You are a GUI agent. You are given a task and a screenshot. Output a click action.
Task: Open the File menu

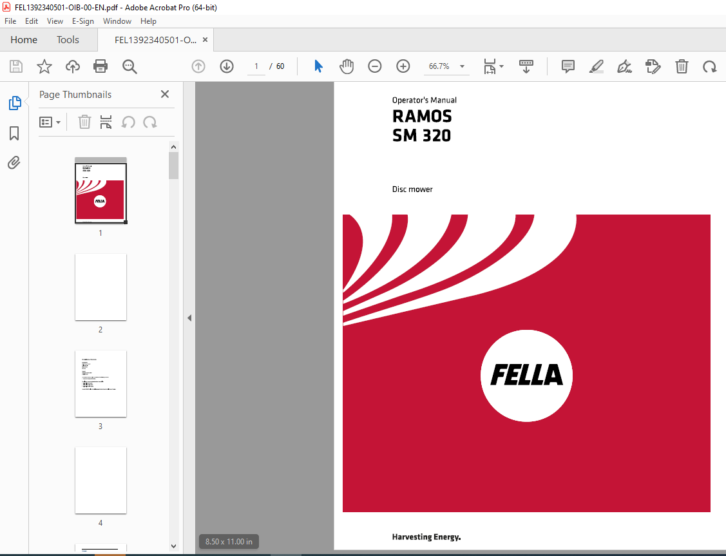pos(10,21)
